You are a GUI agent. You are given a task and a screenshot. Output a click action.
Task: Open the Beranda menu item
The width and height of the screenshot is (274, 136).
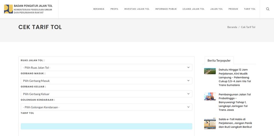pos(99,9)
